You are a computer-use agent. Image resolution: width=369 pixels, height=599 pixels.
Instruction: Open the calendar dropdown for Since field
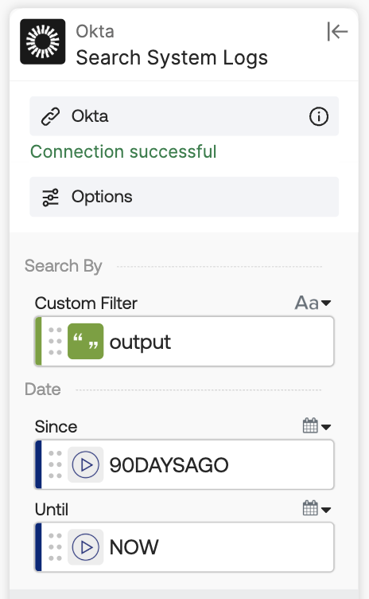[x=317, y=425]
